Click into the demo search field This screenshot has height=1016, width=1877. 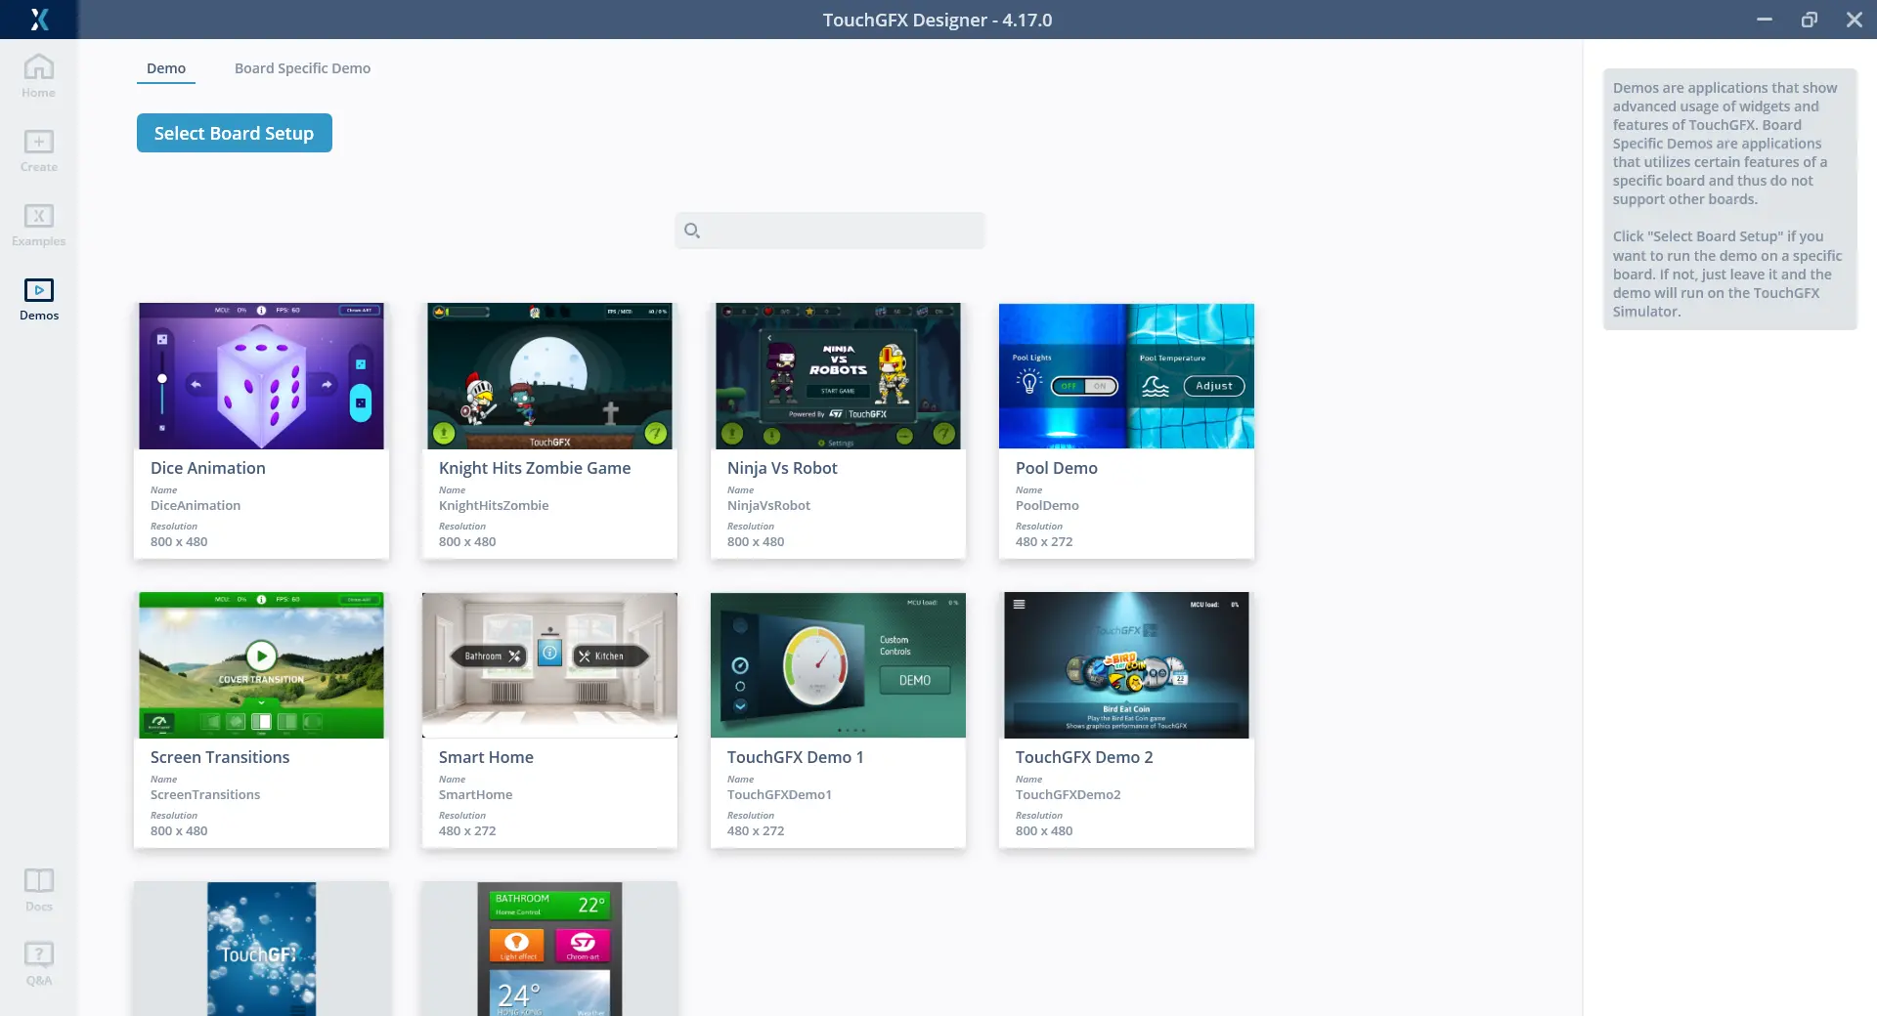pyautogui.click(x=841, y=231)
